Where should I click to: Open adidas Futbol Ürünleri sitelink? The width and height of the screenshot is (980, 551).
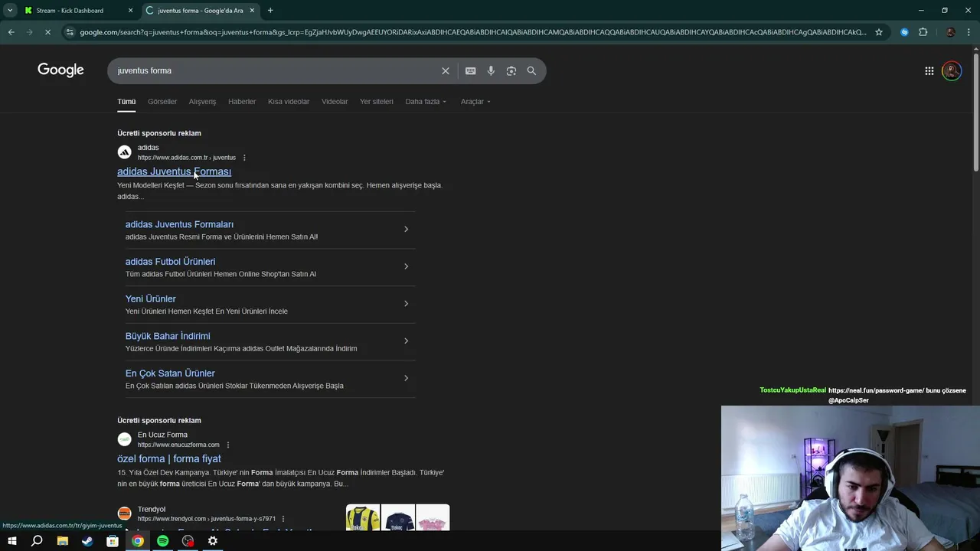click(170, 262)
